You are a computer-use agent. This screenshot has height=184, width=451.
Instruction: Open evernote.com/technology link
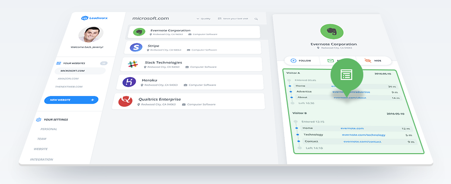[364, 135]
